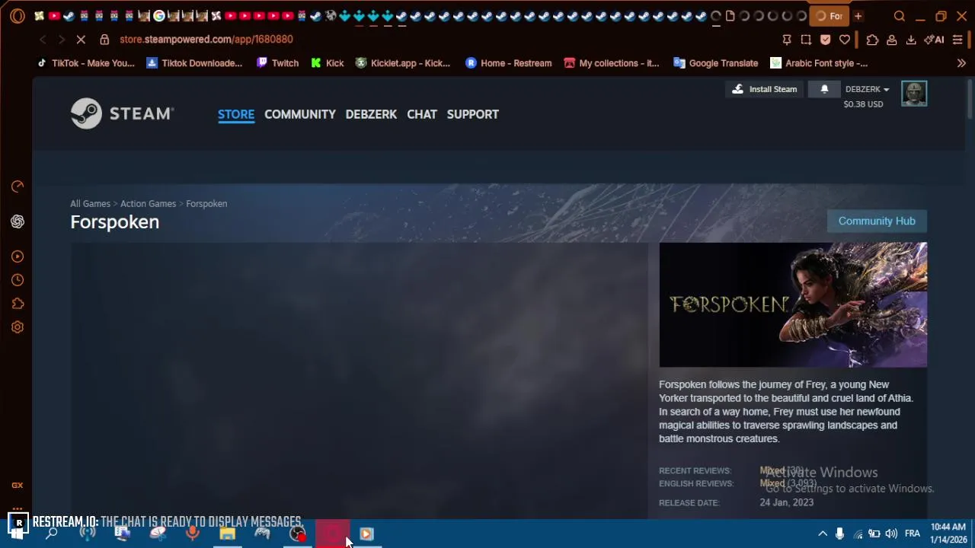The image size is (975, 548).
Task: Click the GX Corner sidebar icon
Action: click(x=17, y=485)
